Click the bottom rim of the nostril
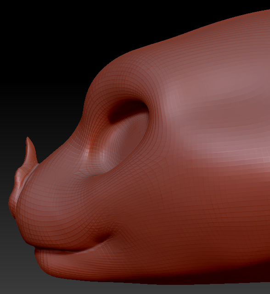 point(105,173)
